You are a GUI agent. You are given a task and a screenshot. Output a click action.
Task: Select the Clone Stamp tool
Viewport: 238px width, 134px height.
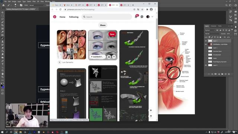point(3,41)
